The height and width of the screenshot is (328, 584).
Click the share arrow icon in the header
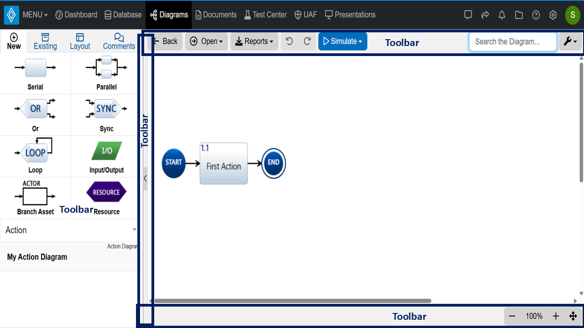(485, 15)
